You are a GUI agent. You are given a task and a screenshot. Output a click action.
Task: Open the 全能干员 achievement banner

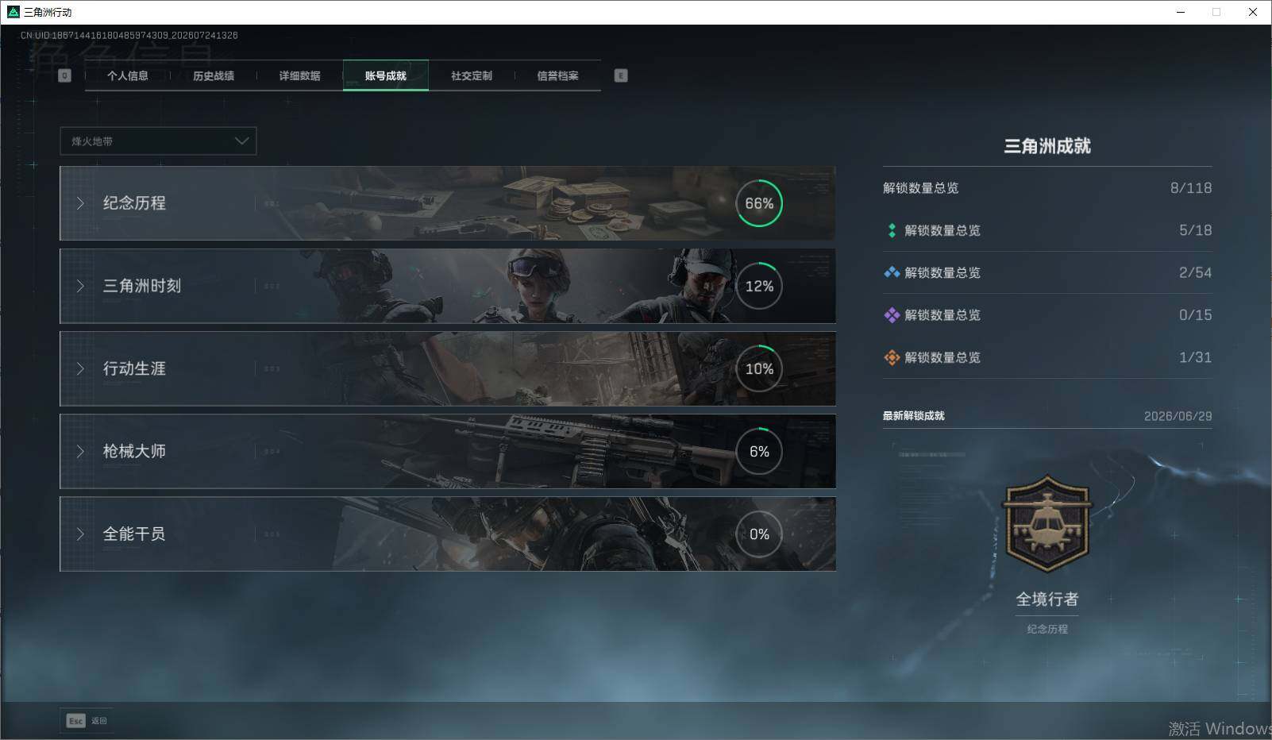pos(448,534)
